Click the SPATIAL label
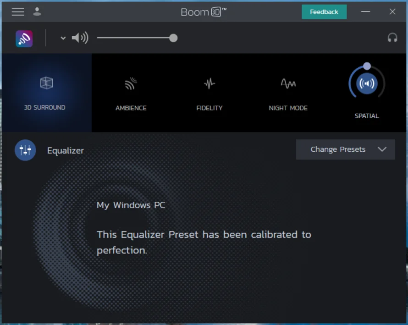This screenshot has height=325, width=408. 367,116
